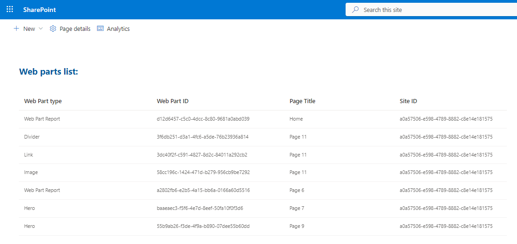Click Site ID in the Divider row

[446, 137]
